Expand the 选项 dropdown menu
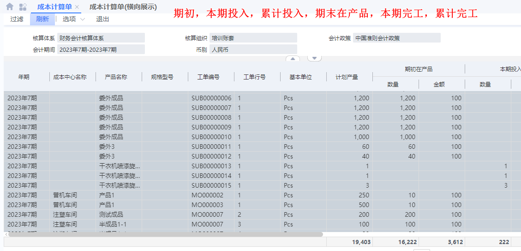Image resolution: width=521 pixels, height=251 pixels. pos(74,19)
